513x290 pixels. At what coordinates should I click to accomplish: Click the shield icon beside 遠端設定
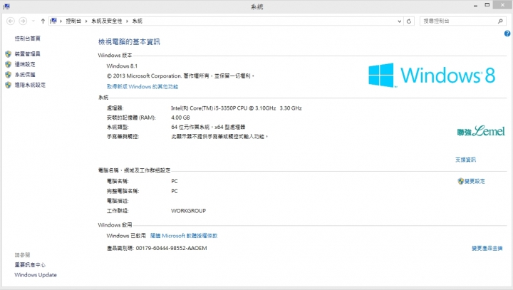coord(8,64)
